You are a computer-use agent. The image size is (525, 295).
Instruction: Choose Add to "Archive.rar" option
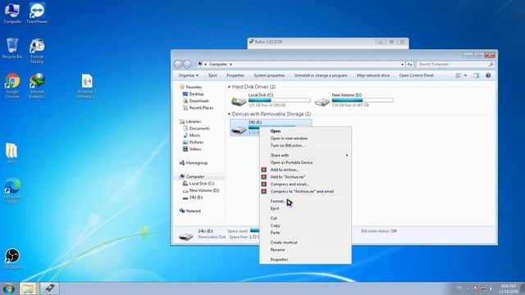point(305,177)
